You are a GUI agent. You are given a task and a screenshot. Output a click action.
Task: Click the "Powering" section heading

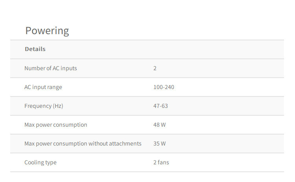[47, 31]
